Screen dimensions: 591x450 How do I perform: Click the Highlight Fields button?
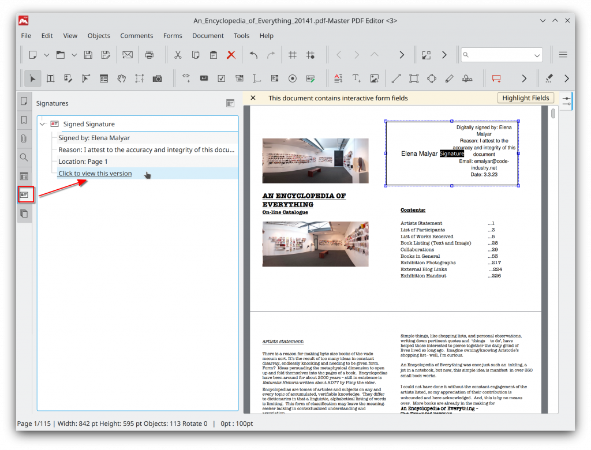click(x=526, y=98)
